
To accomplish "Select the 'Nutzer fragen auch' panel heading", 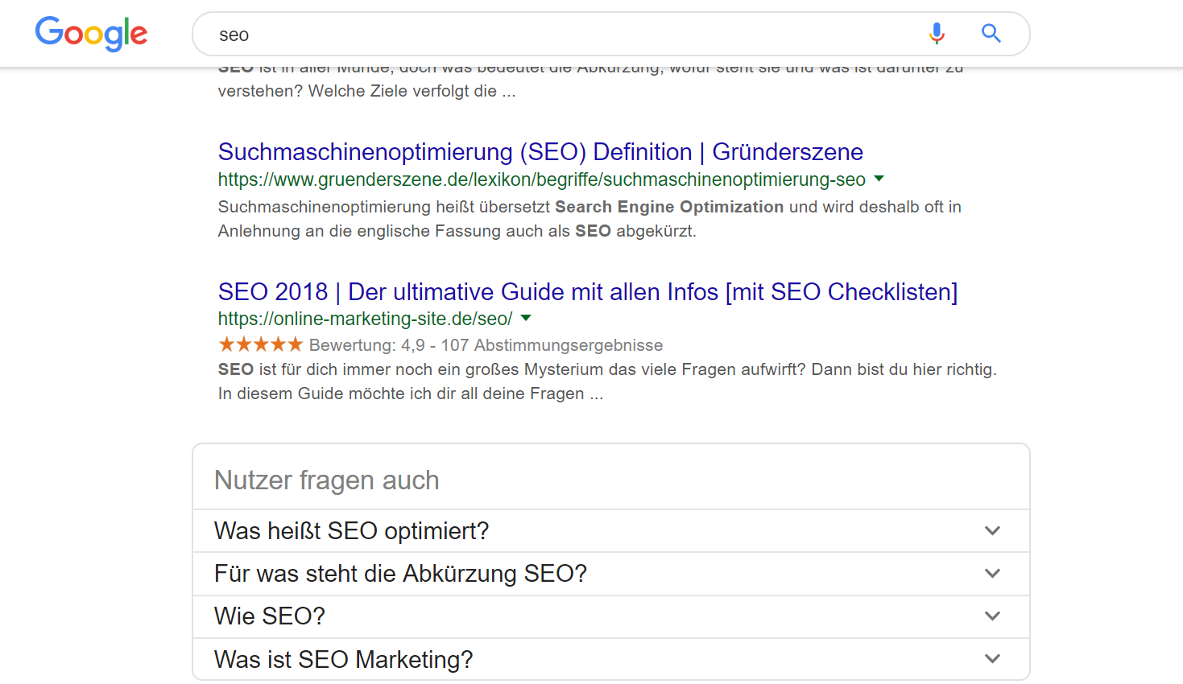I will tap(327, 480).
